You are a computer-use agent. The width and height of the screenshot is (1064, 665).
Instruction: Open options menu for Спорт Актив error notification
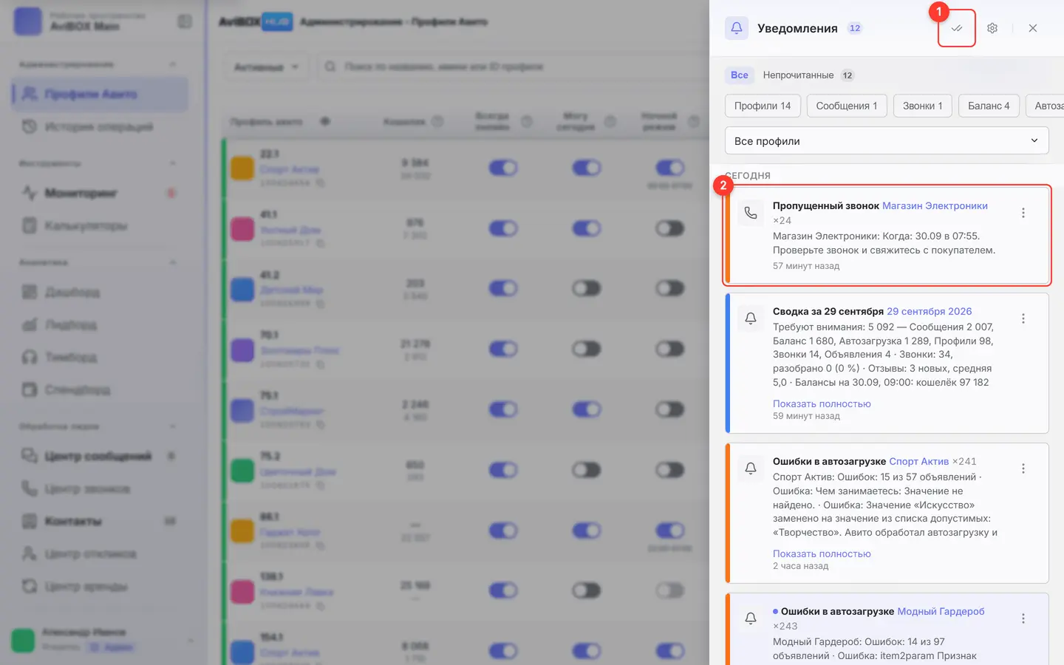coord(1023,468)
